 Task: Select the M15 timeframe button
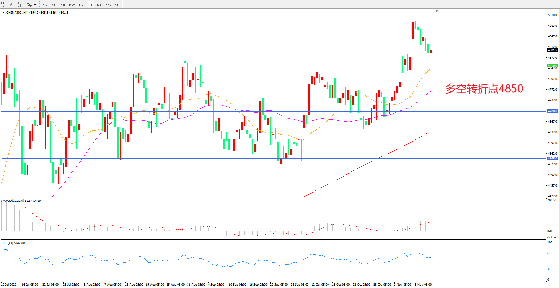pos(63,5)
